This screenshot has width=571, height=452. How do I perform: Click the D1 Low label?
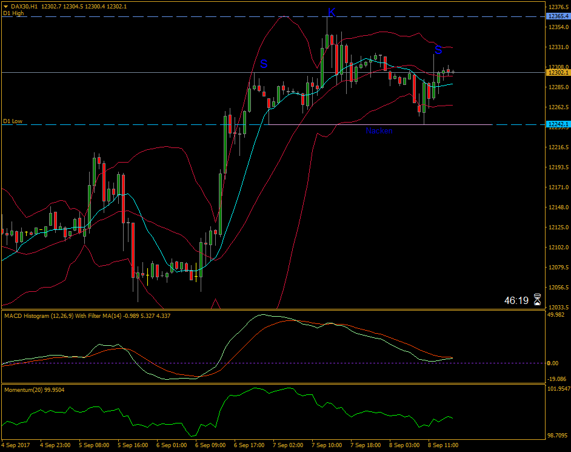(12, 121)
